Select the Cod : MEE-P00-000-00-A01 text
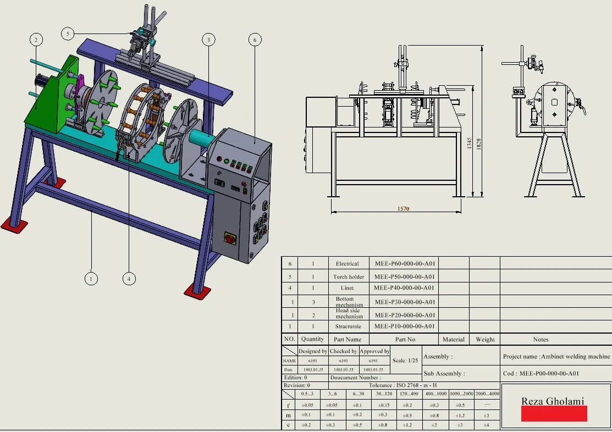612x432 pixels. 541,374
